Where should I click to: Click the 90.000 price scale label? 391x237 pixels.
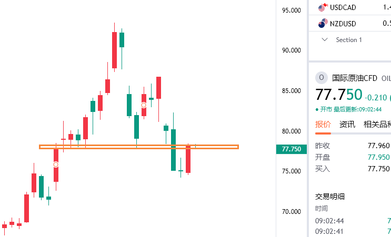click(291, 50)
